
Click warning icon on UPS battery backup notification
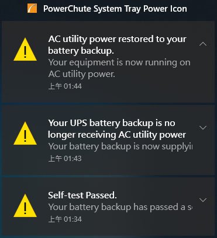[25, 134]
